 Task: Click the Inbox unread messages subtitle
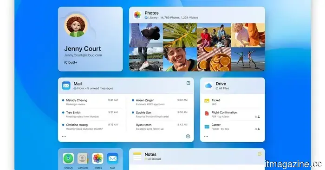tap(93, 88)
